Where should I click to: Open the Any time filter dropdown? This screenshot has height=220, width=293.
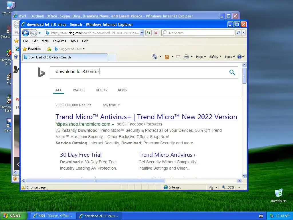tap(111, 105)
